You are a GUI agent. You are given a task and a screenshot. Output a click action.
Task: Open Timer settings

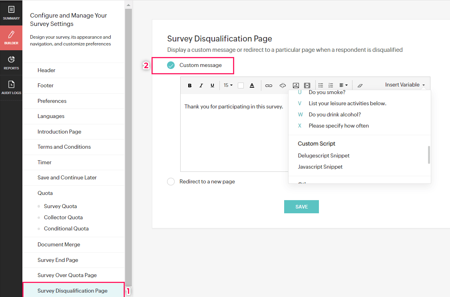click(74, 162)
